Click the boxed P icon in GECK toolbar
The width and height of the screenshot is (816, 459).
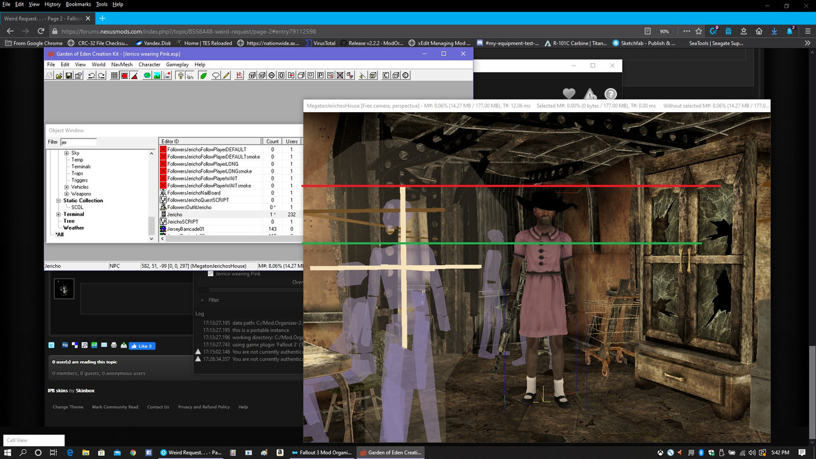click(320, 75)
